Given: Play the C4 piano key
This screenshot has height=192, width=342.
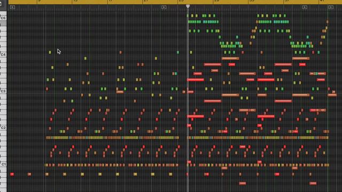Looking at the screenshot, I should pyautogui.click(x=3, y=54).
